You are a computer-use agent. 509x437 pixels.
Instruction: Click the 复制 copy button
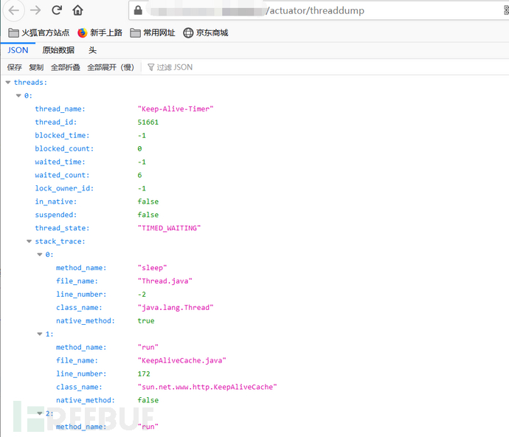pos(36,67)
